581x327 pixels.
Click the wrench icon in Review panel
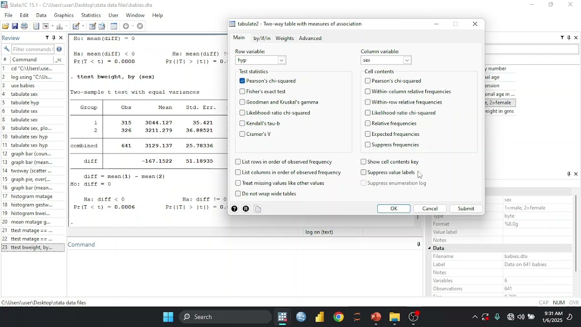click(x=6, y=49)
